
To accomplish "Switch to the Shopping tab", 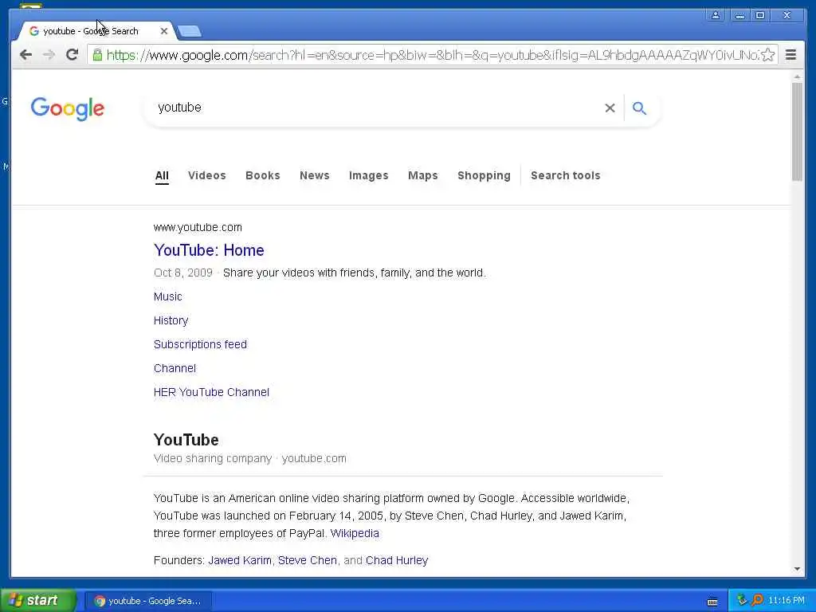I will coord(484,175).
